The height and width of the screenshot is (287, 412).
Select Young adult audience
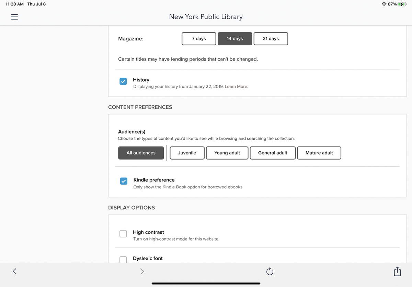(227, 153)
